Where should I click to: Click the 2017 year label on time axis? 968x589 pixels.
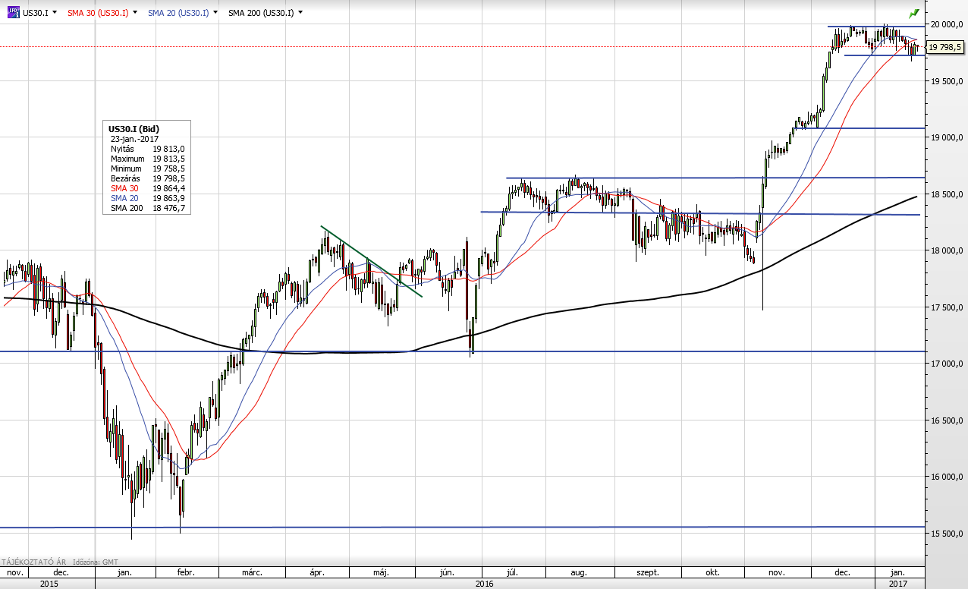[900, 584]
